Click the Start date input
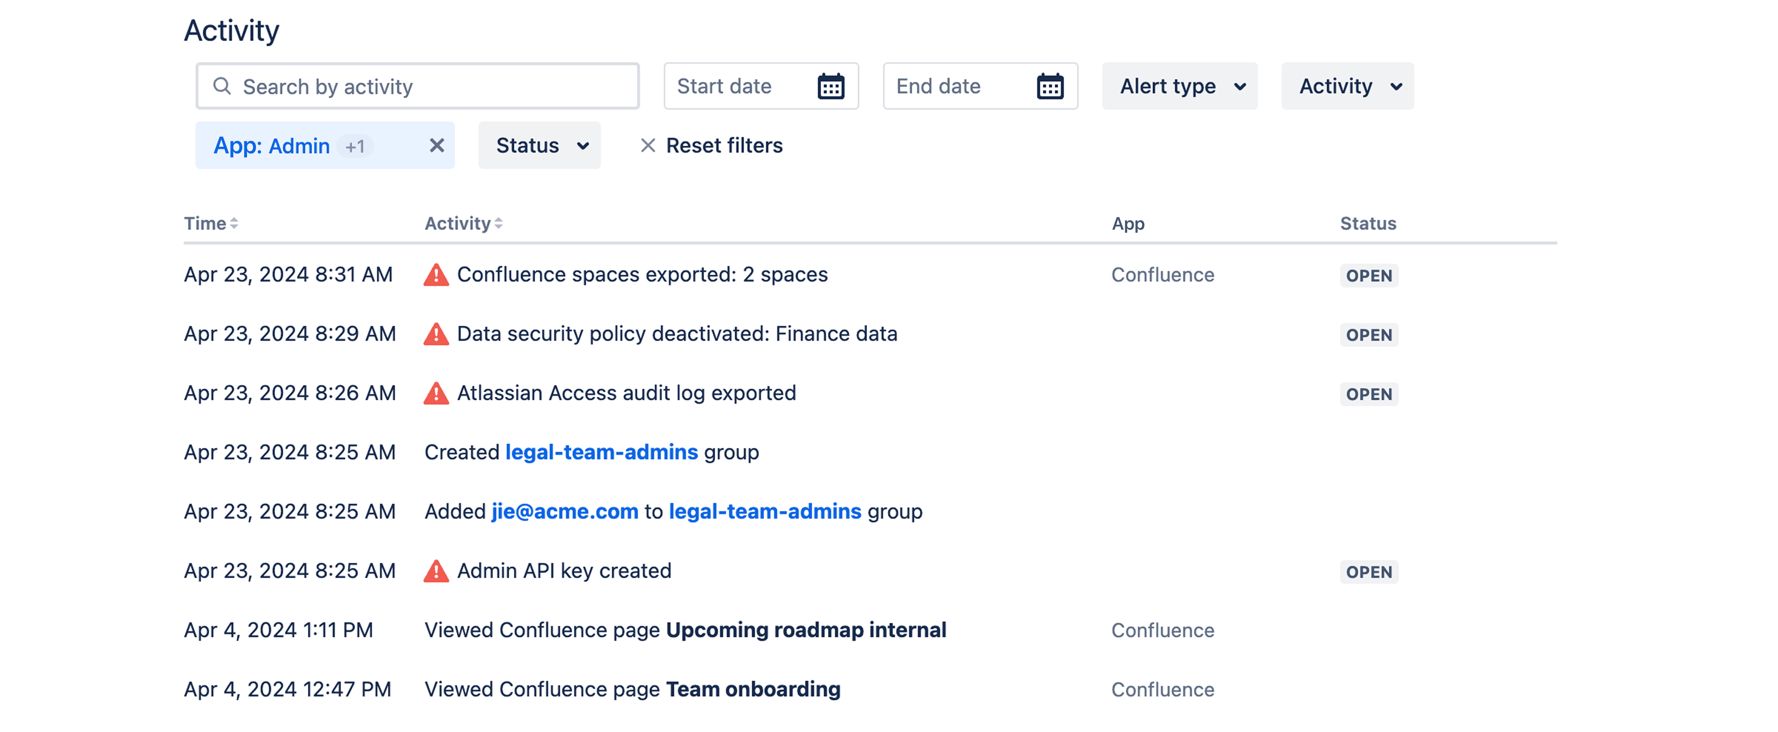The image size is (1778, 732). (761, 86)
